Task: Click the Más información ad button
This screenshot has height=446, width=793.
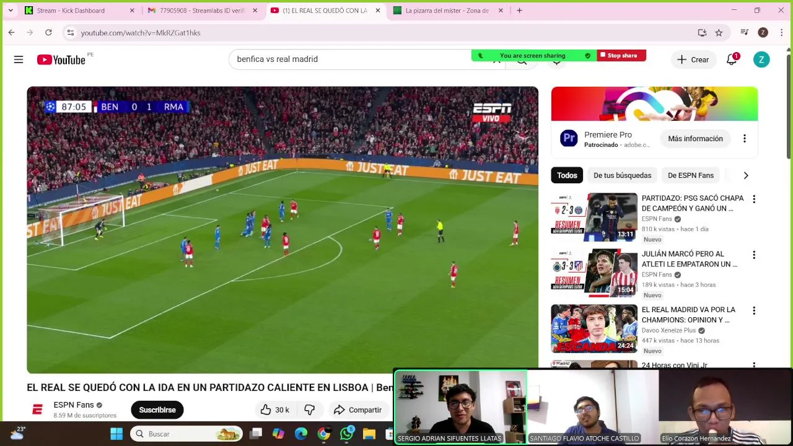Action: click(x=695, y=139)
